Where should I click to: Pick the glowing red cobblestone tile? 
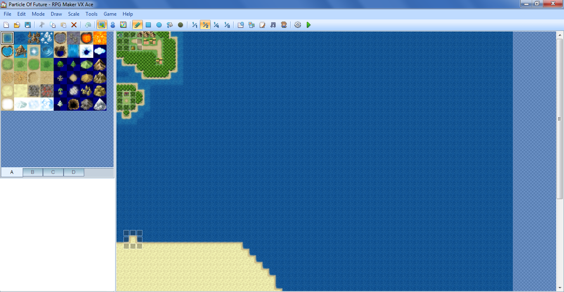(47, 91)
